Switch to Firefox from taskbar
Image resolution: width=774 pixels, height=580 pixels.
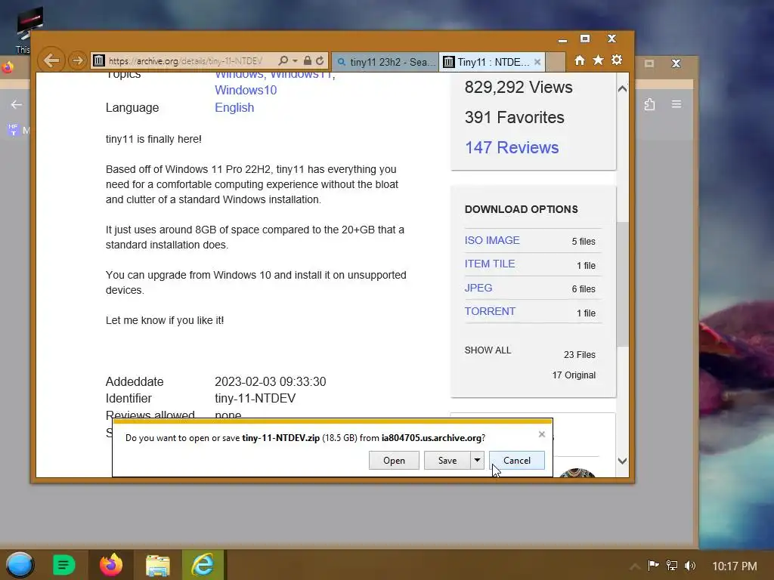click(x=110, y=565)
